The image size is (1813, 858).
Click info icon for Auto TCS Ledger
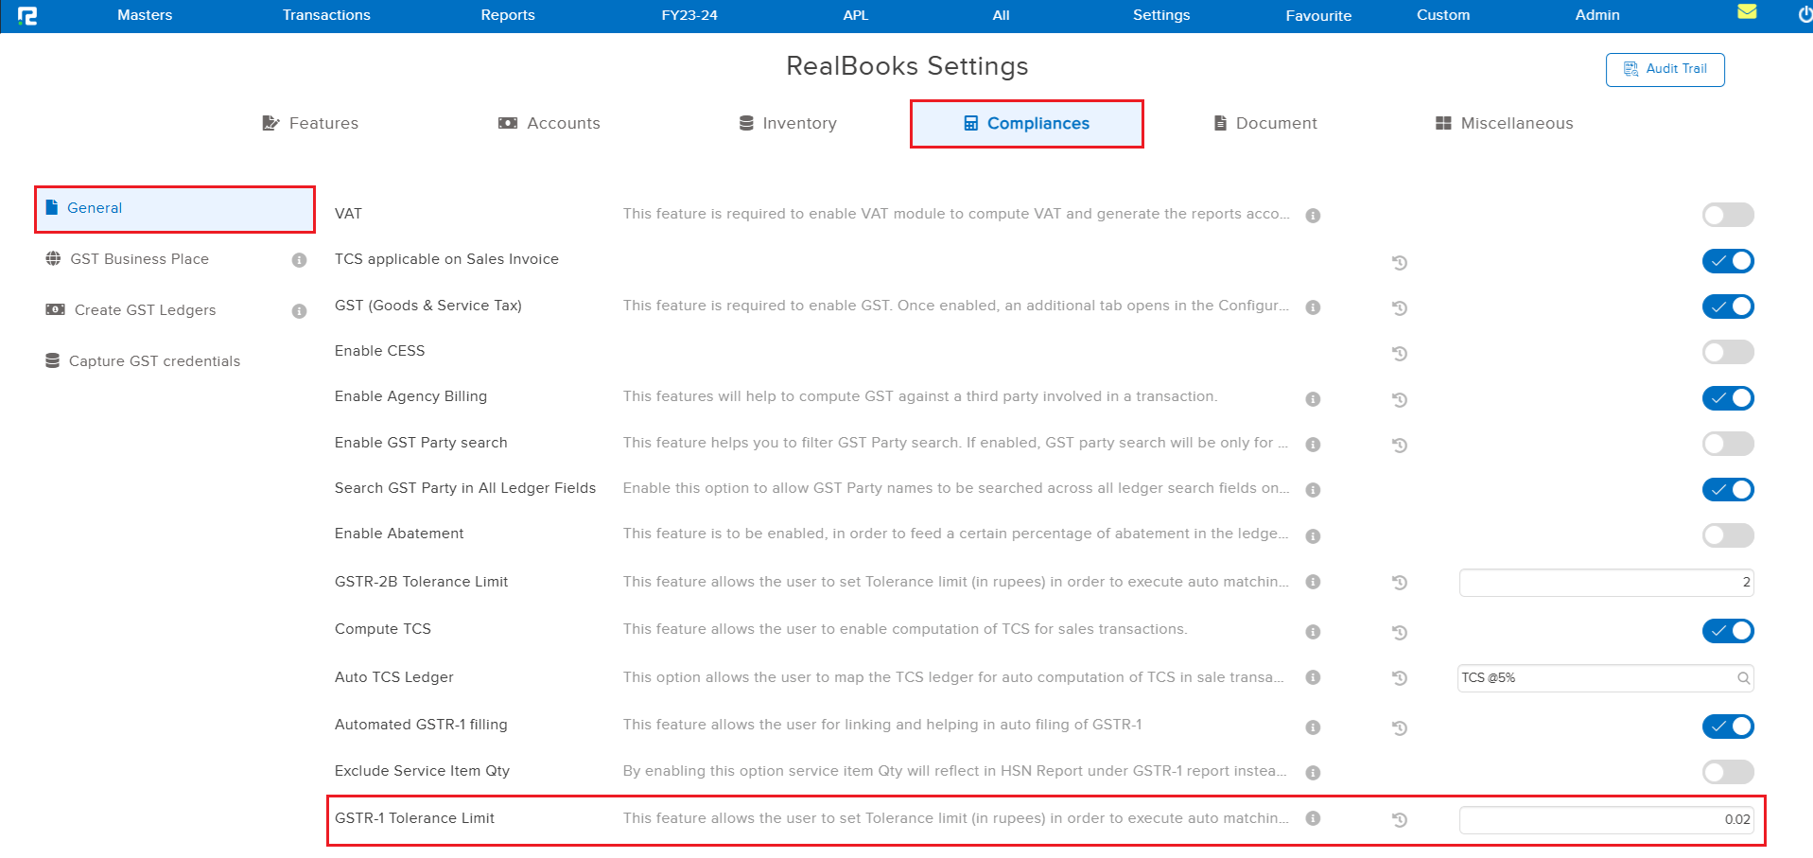coord(1313,677)
